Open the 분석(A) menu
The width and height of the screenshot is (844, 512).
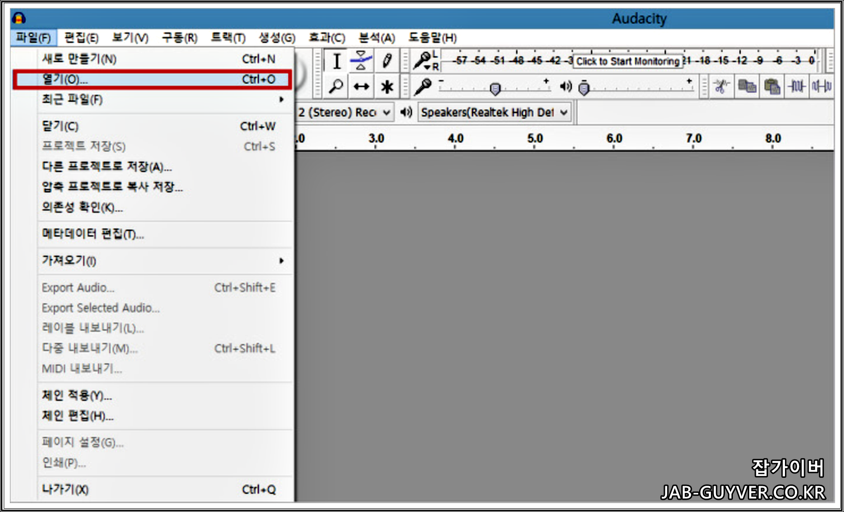pyautogui.click(x=377, y=38)
